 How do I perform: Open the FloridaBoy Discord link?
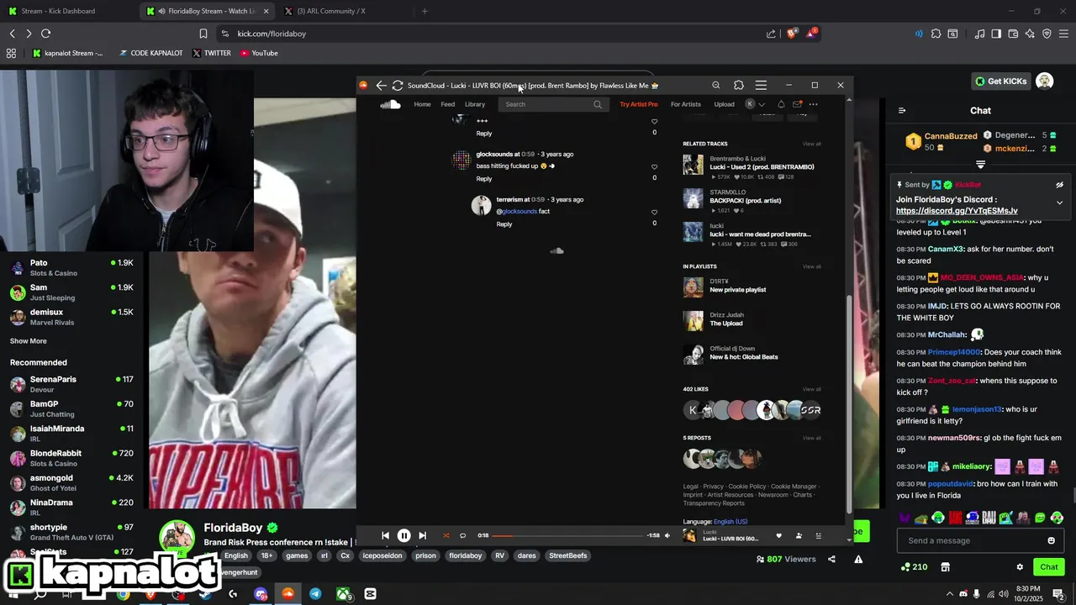tap(957, 211)
